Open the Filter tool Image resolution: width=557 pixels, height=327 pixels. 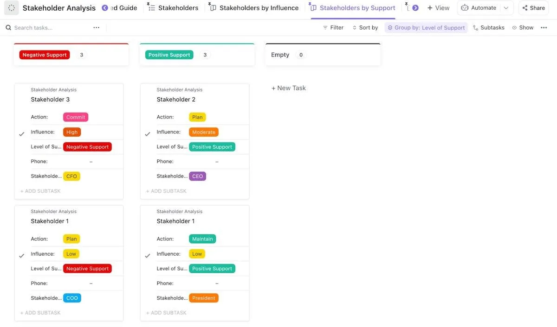(333, 28)
